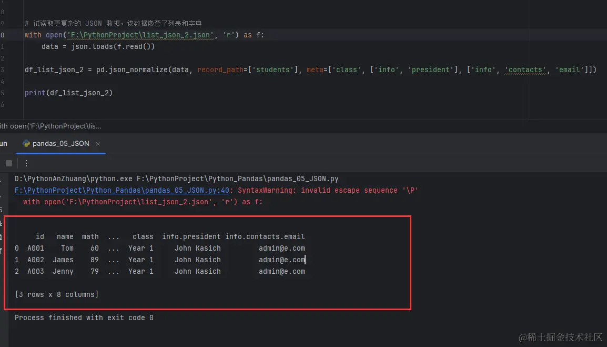Click the file path string 'F:\PythonProject\list_json_2.json' in editor
607x347 pixels.
(141, 35)
